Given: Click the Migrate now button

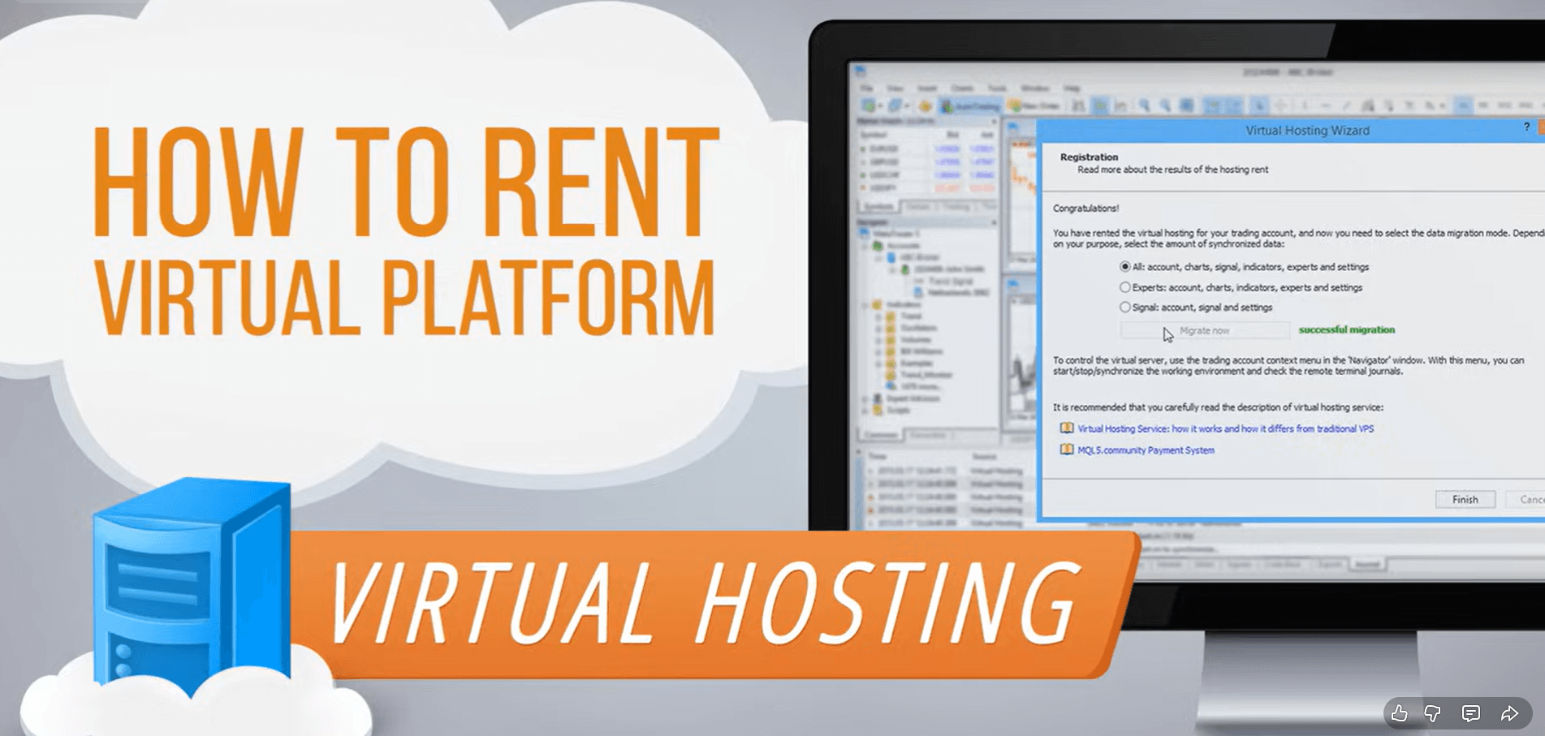Looking at the screenshot, I should pos(1204,330).
